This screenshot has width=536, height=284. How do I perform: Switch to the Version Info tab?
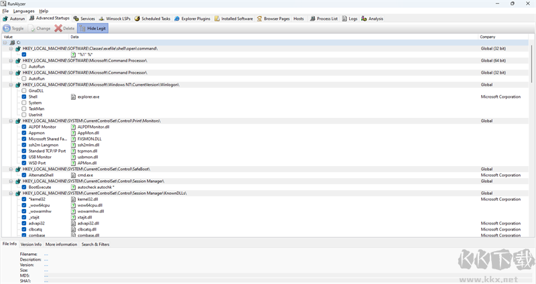(31, 244)
